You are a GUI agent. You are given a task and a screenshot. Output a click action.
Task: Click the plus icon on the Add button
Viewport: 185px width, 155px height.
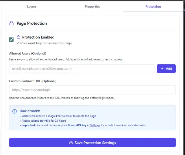[x=162, y=69]
